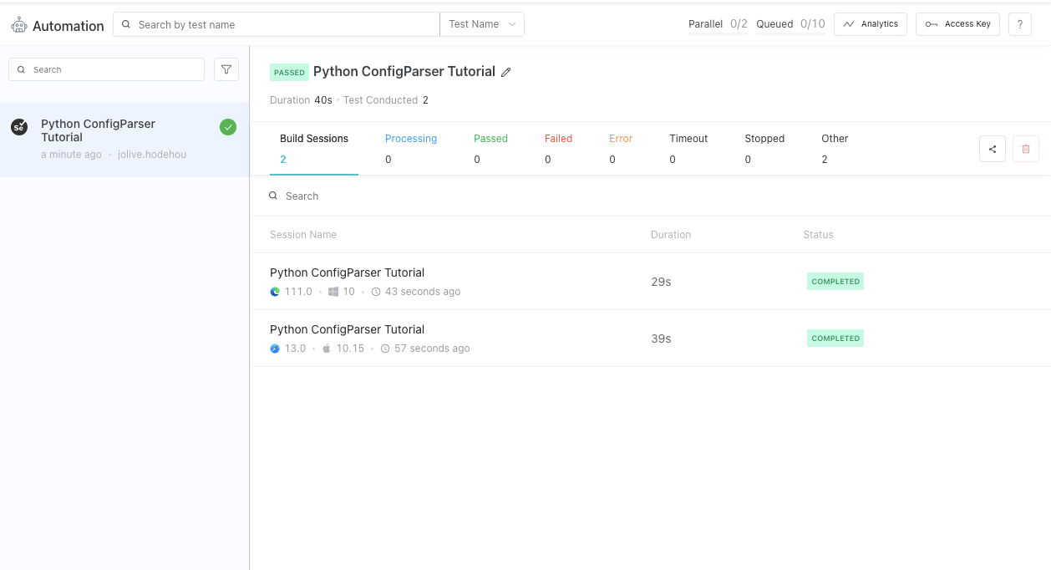The image size is (1051, 570).
Task: Click the green passed checkmark icon
Action: (x=228, y=127)
